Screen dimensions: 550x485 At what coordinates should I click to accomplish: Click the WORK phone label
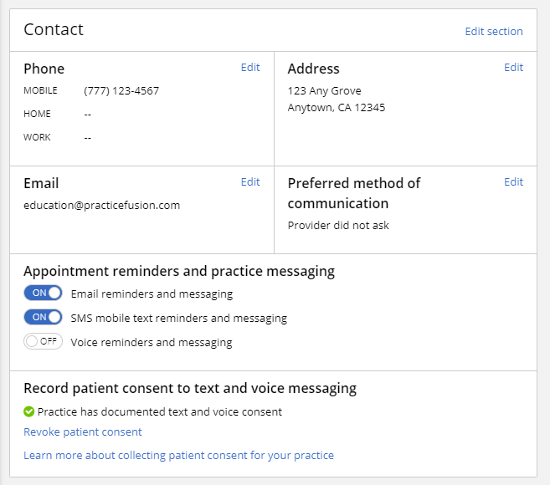point(37,137)
